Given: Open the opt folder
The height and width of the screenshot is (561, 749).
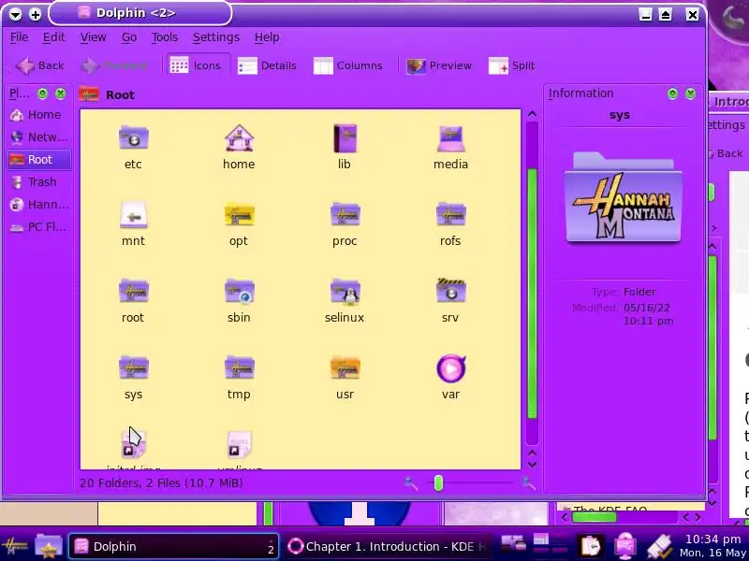Looking at the screenshot, I should coord(239,215).
